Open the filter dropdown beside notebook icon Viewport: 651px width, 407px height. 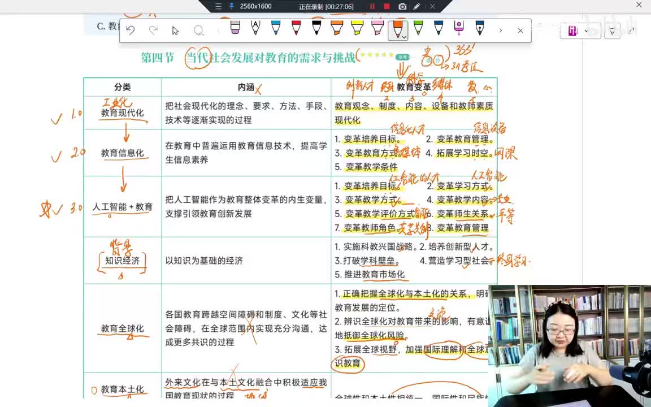coord(612,31)
